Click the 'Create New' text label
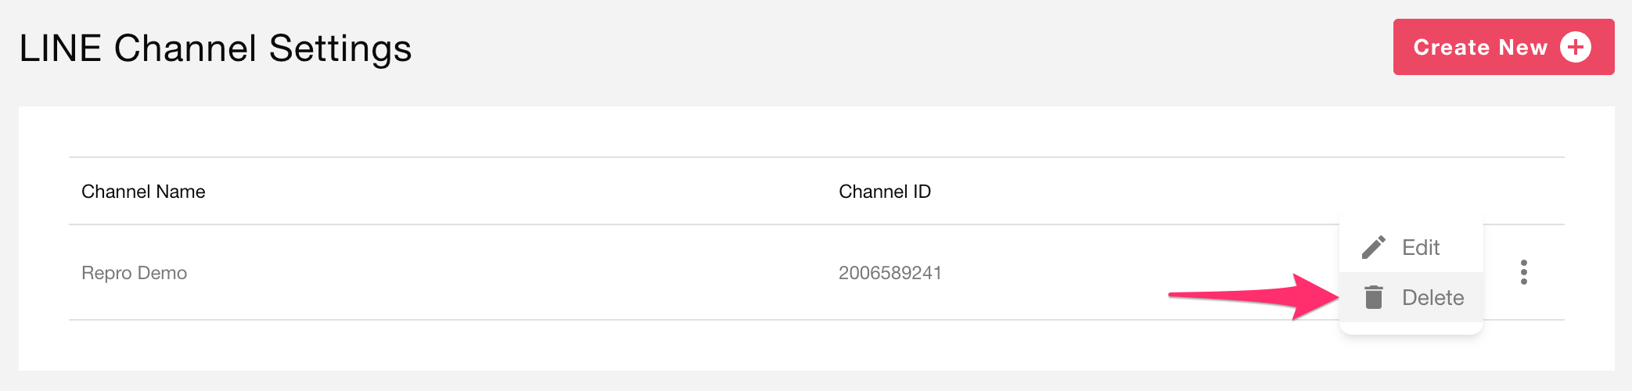 click(x=1479, y=48)
